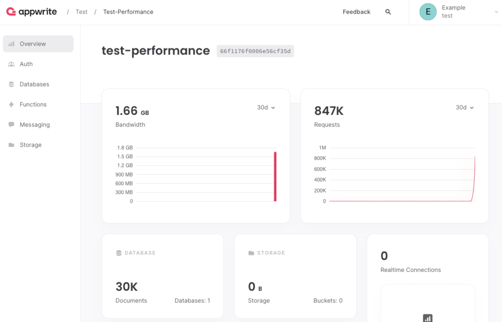Copy the project ID 66f1176f0006e56cf35d
This screenshot has height=322, width=502.
click(255, 51)
